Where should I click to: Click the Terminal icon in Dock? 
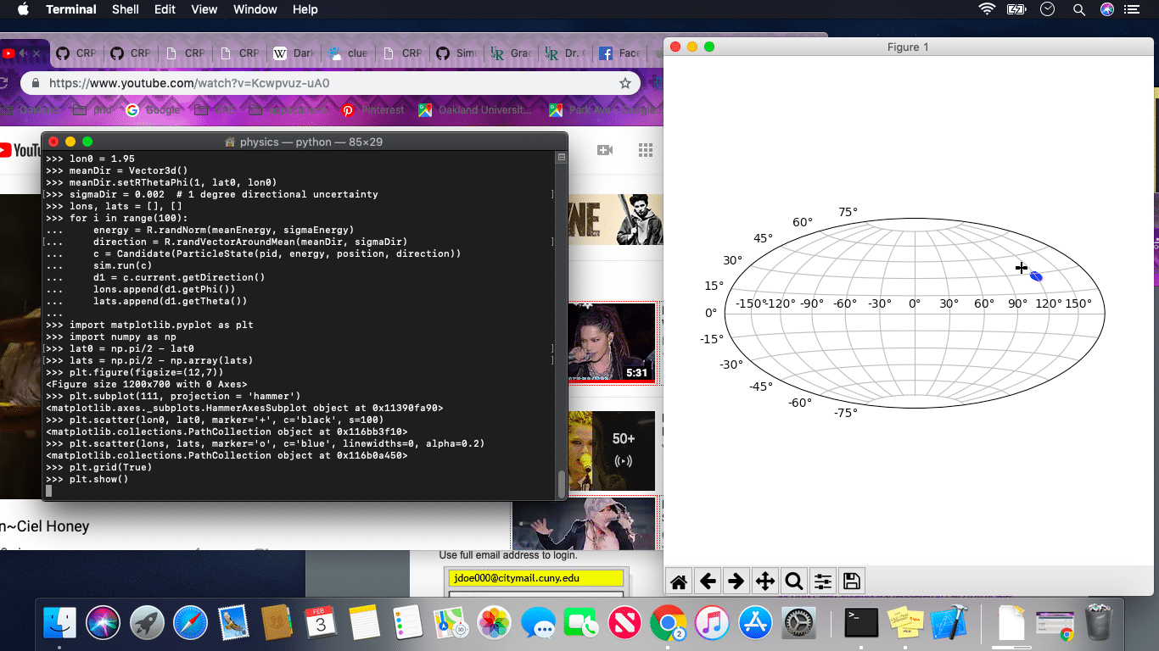pos(861,624)
